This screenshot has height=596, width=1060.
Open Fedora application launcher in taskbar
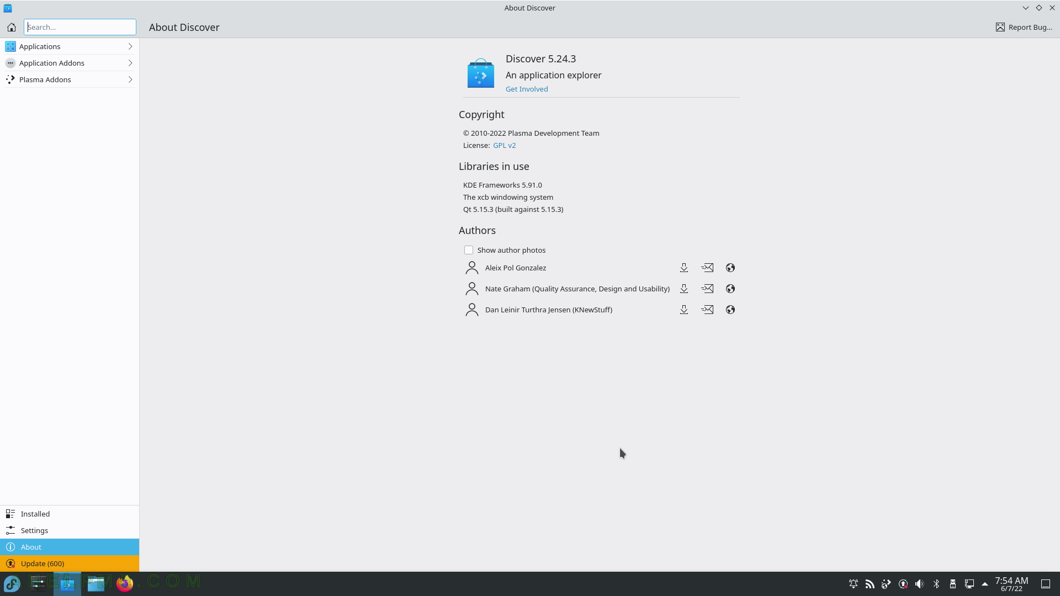click(12, 584)
